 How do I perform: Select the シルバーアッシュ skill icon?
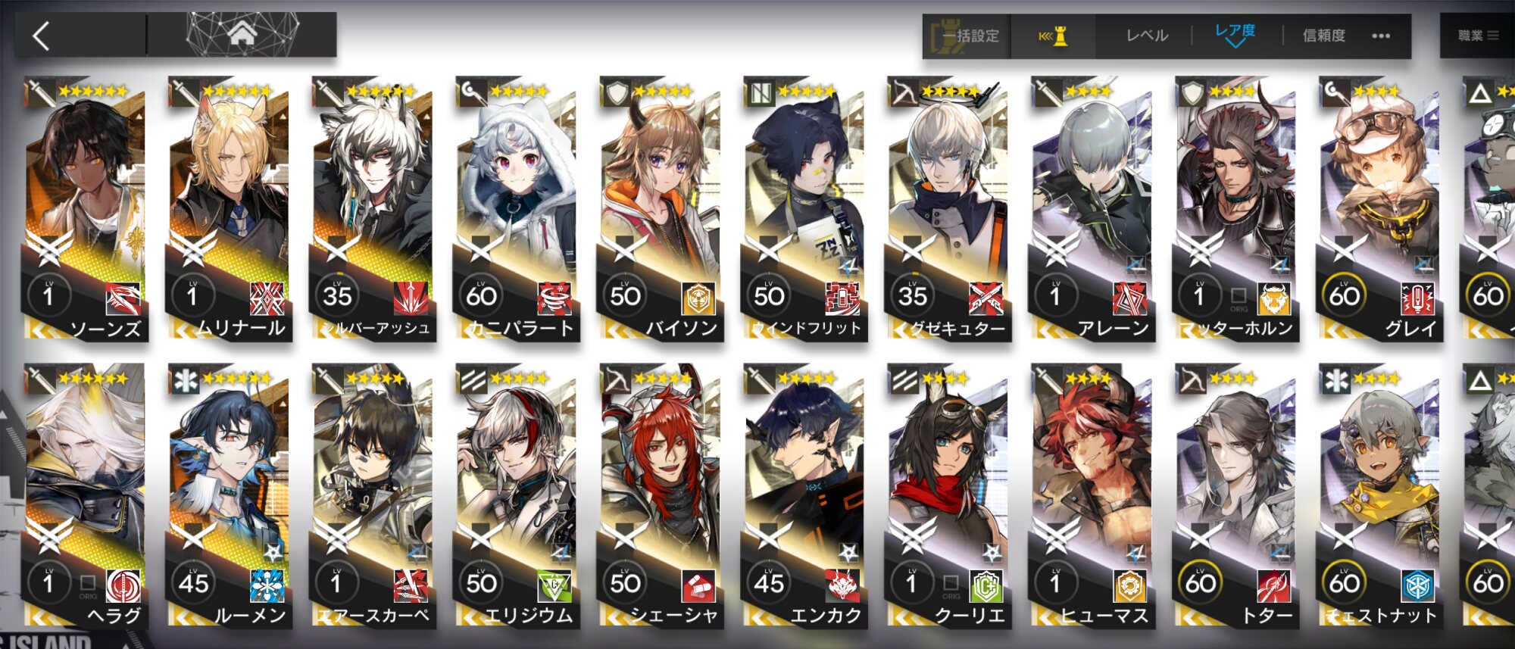tap(411, 298)
